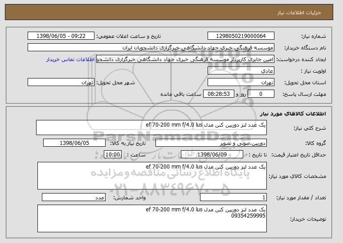The image size is (343, 243).
Task: Click the need date field 1398/06/05
Action: point(74,143)
